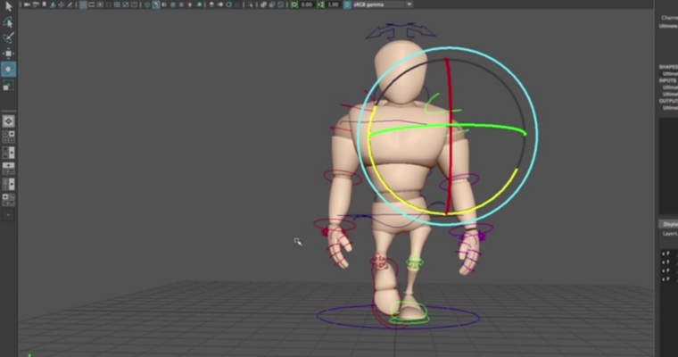678x357 pixels.
Task: Click the multisample anti-aliasing circle icon
Action: pyautogui.click(x=228, y=4)
